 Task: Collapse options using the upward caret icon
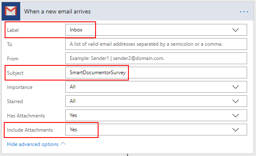tap(63, 144)
